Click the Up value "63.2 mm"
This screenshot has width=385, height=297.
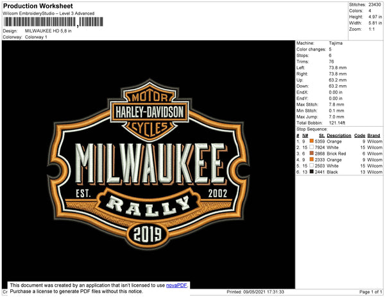(x=338, y=80)
